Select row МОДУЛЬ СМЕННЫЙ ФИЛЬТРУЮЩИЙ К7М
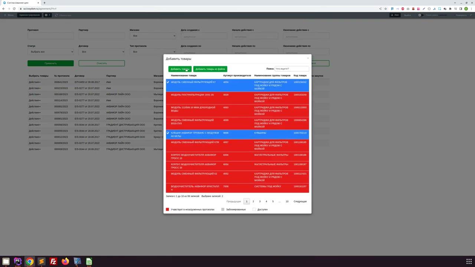475x267 pixels. coord(237,145)
